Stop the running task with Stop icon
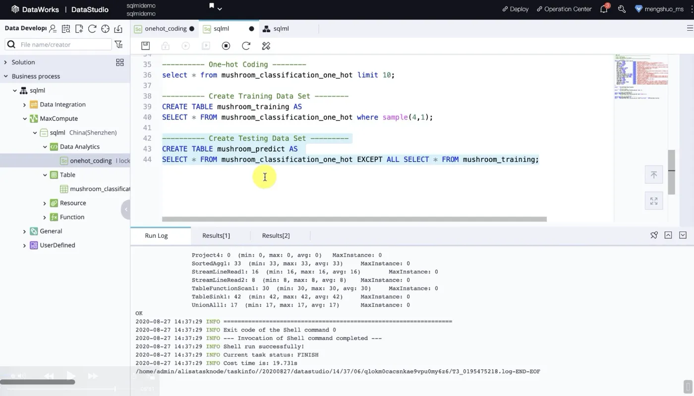Screen dimensions: 694x396 coord(226,46)
